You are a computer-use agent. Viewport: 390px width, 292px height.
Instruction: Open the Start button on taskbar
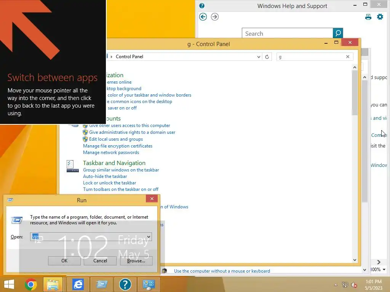click(9, 284)
